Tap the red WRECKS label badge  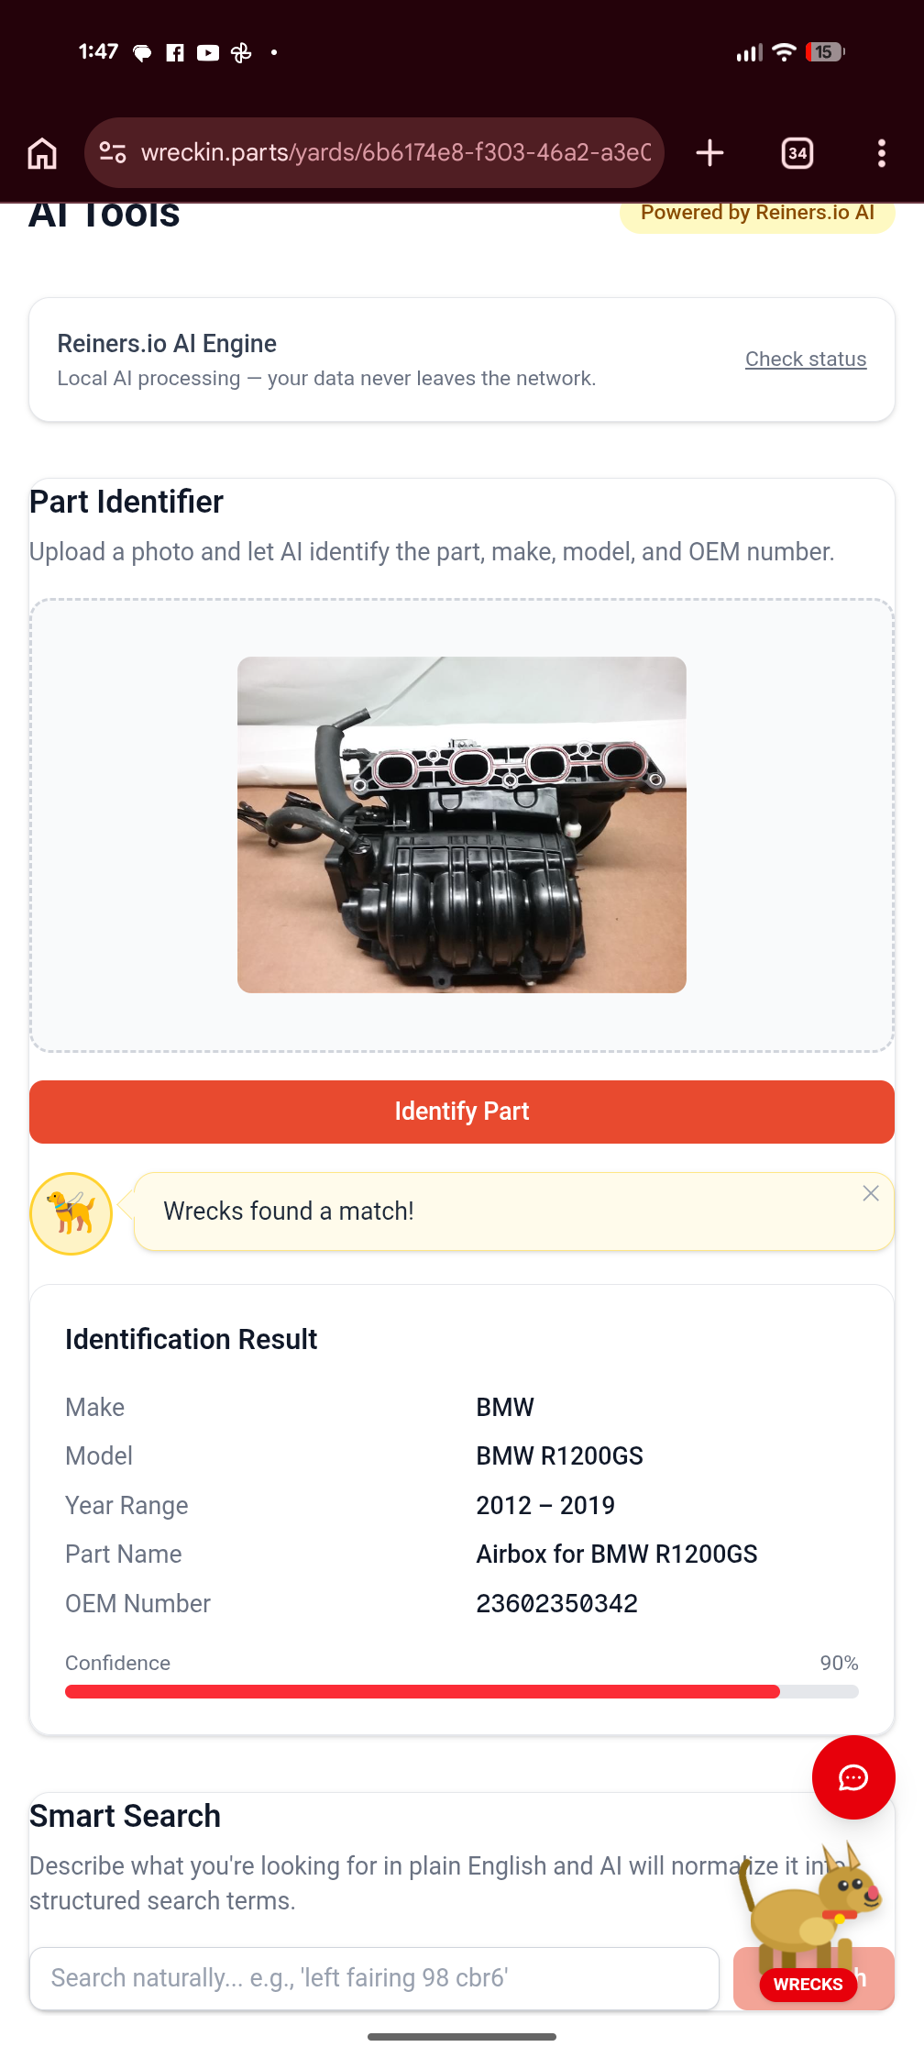[x=808, y=1984]
